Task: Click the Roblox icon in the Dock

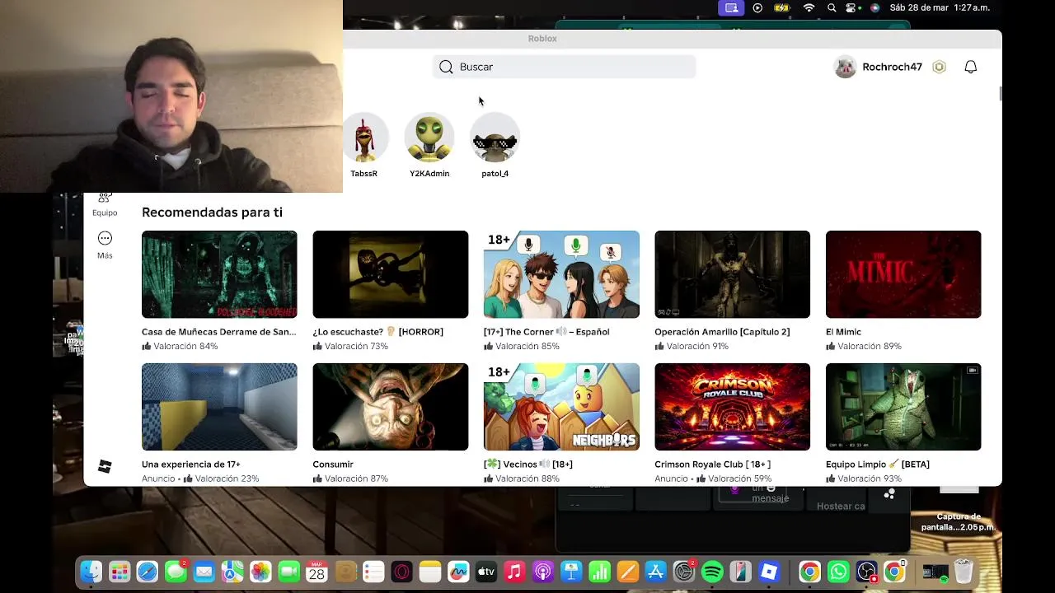Action: 768,572
